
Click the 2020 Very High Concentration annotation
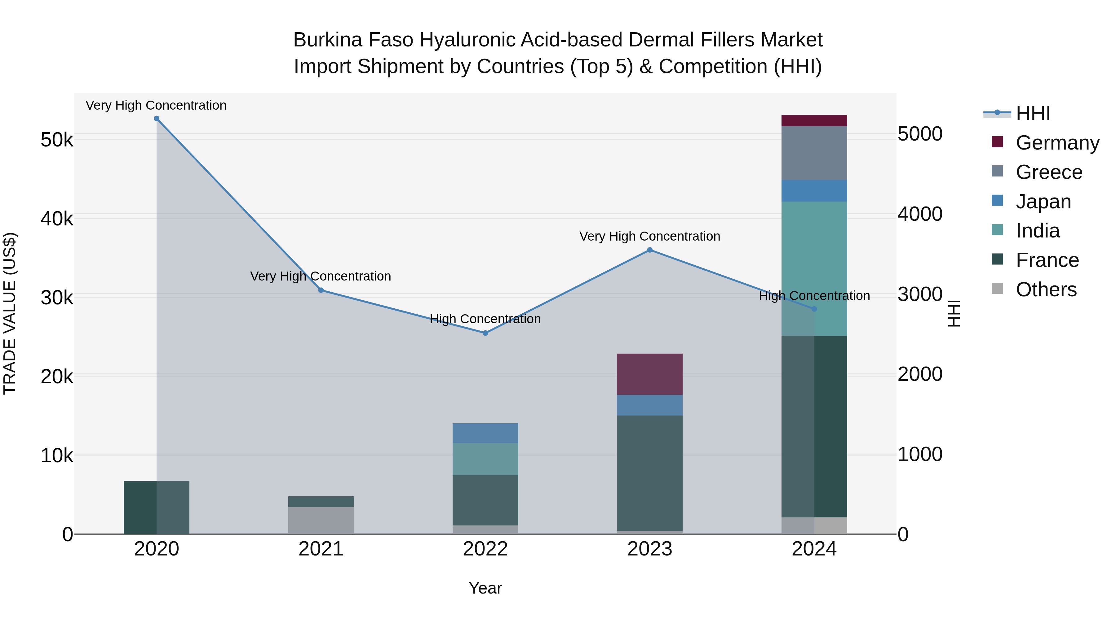click(156, 105)
